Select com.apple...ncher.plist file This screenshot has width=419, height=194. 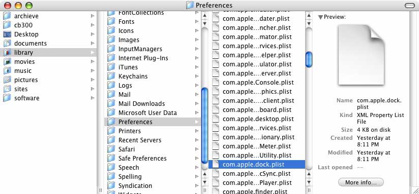(x=257, y=28)
